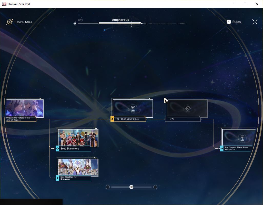Open Nice Weather for Dromases thumbnail
Viewport: 263px width, 205px height.
[78, 168]
